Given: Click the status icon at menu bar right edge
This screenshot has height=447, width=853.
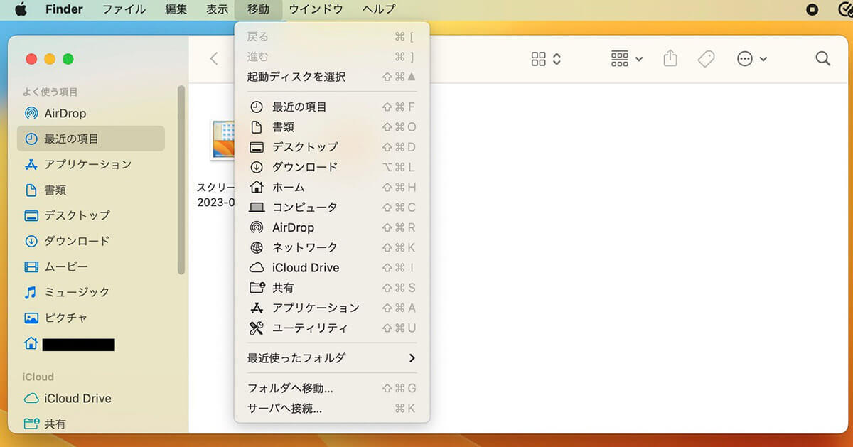Looking at the screenshot, I should 846,9.
